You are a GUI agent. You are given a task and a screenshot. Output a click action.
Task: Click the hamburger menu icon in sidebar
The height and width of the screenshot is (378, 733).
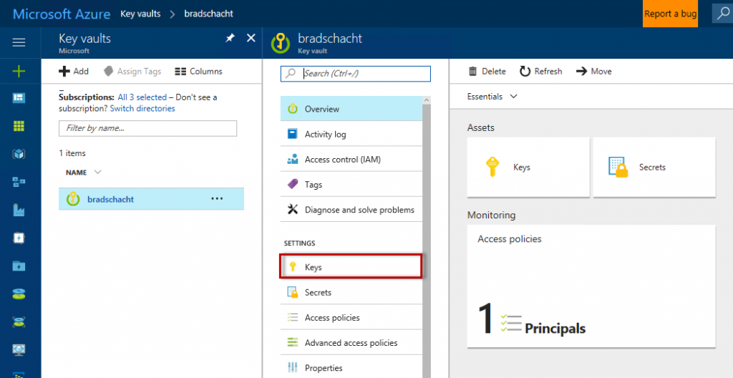point(19,42)
